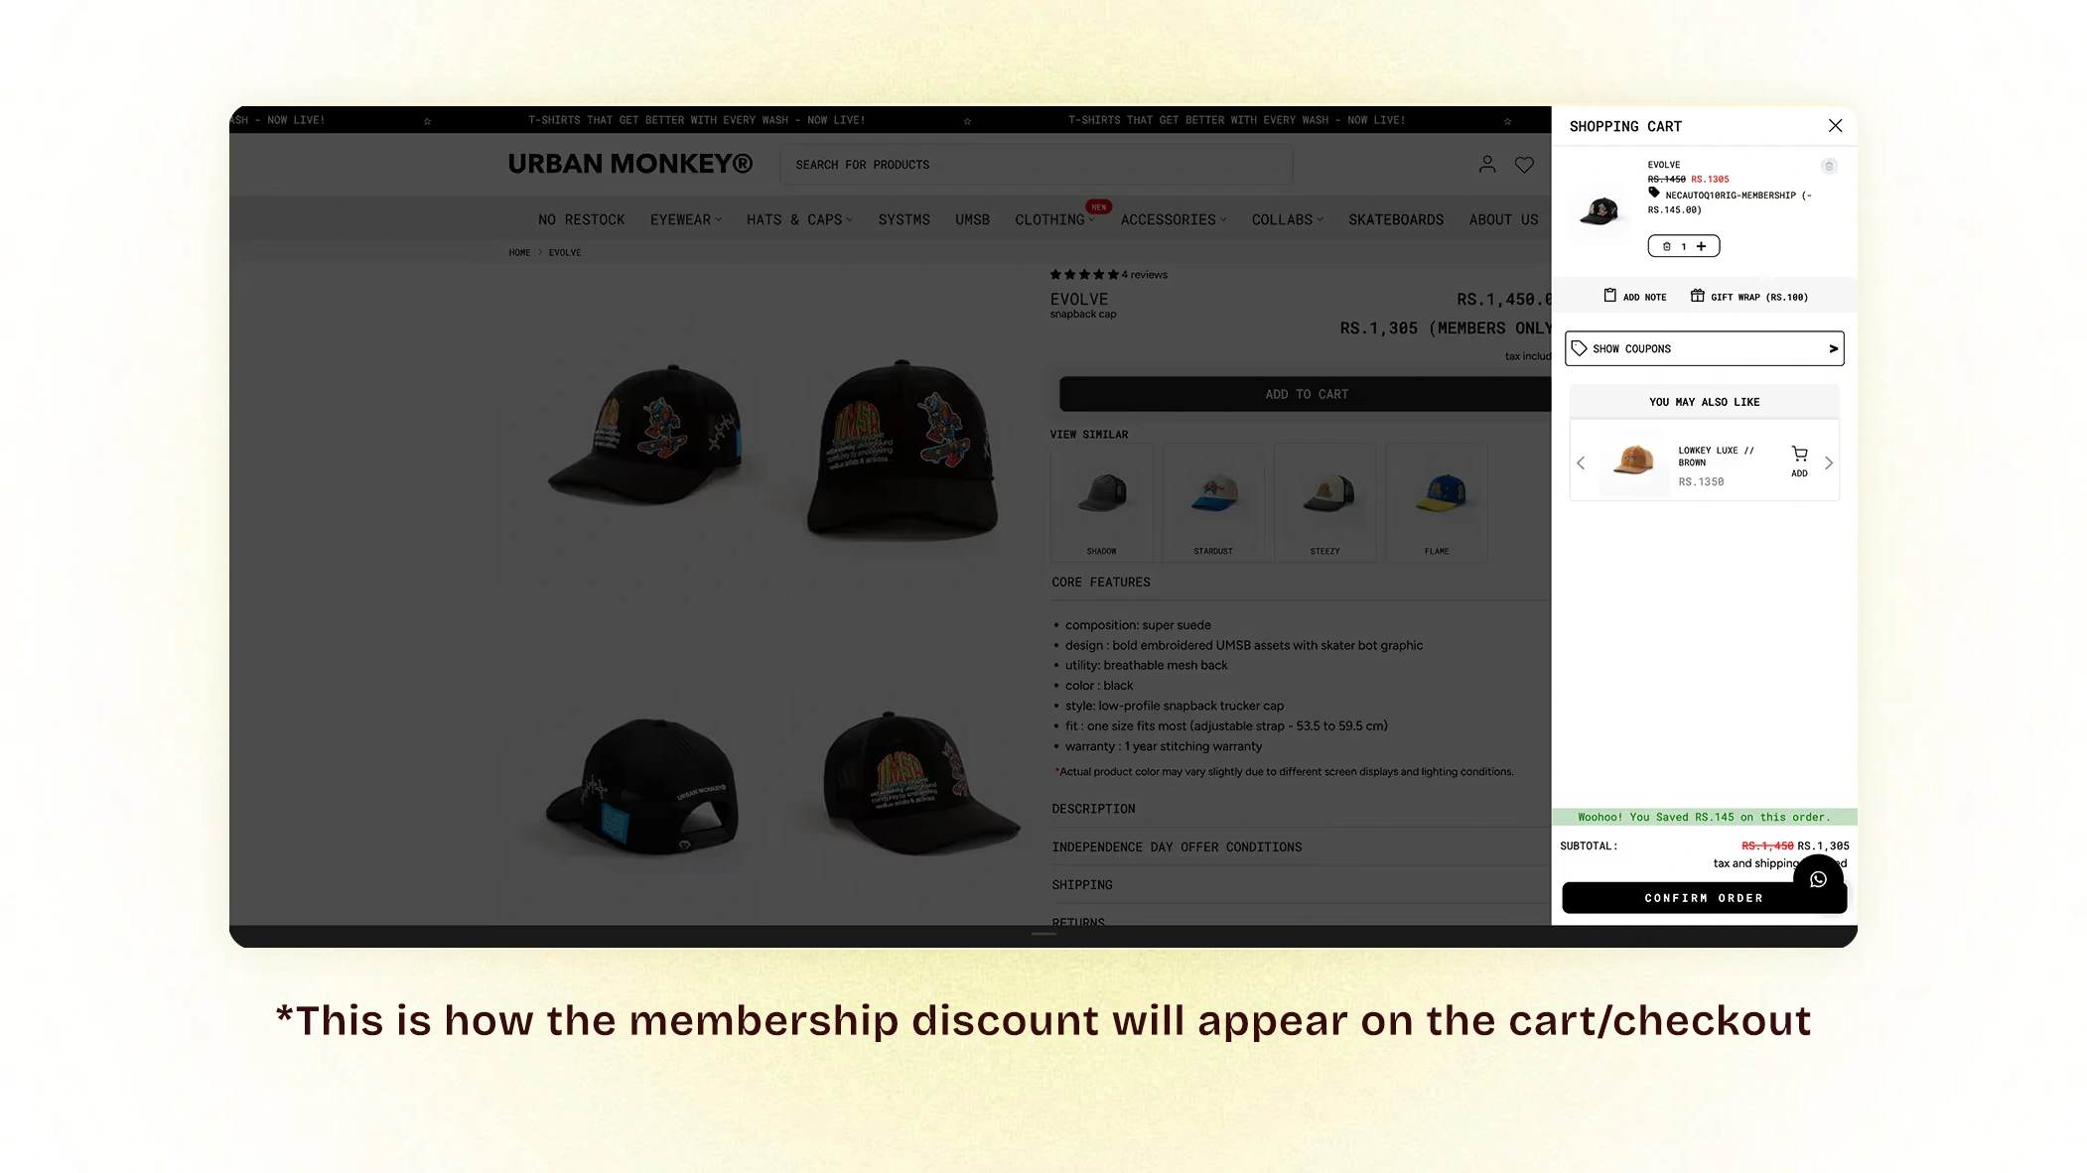Open WhatsApp chat bubble
The width and height of the screenshot is (2087, 1173).
pyautogui.click(x=1818, y=879)
